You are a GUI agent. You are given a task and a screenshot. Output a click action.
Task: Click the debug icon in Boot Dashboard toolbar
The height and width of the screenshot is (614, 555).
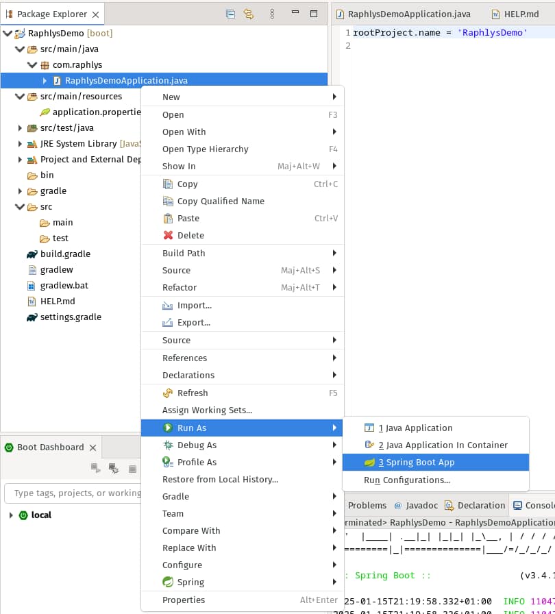point(114,469)
